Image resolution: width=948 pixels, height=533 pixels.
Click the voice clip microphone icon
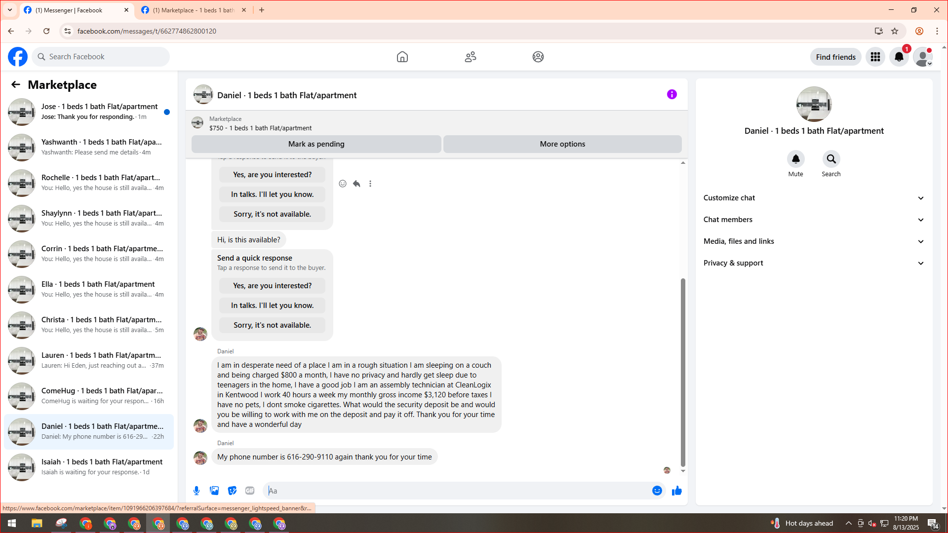197,491
